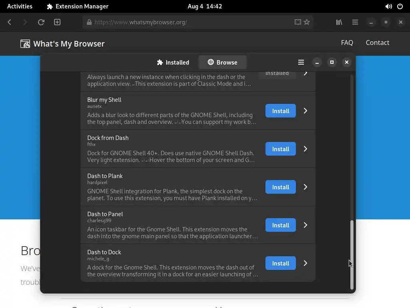Install the Blur my Shell extension
410x308 pixels.
281,111
